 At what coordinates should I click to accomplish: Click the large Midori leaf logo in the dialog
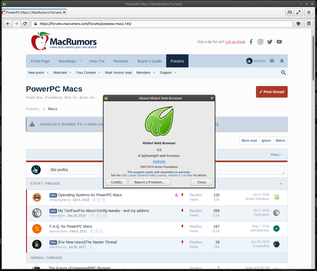pos(159,121)
